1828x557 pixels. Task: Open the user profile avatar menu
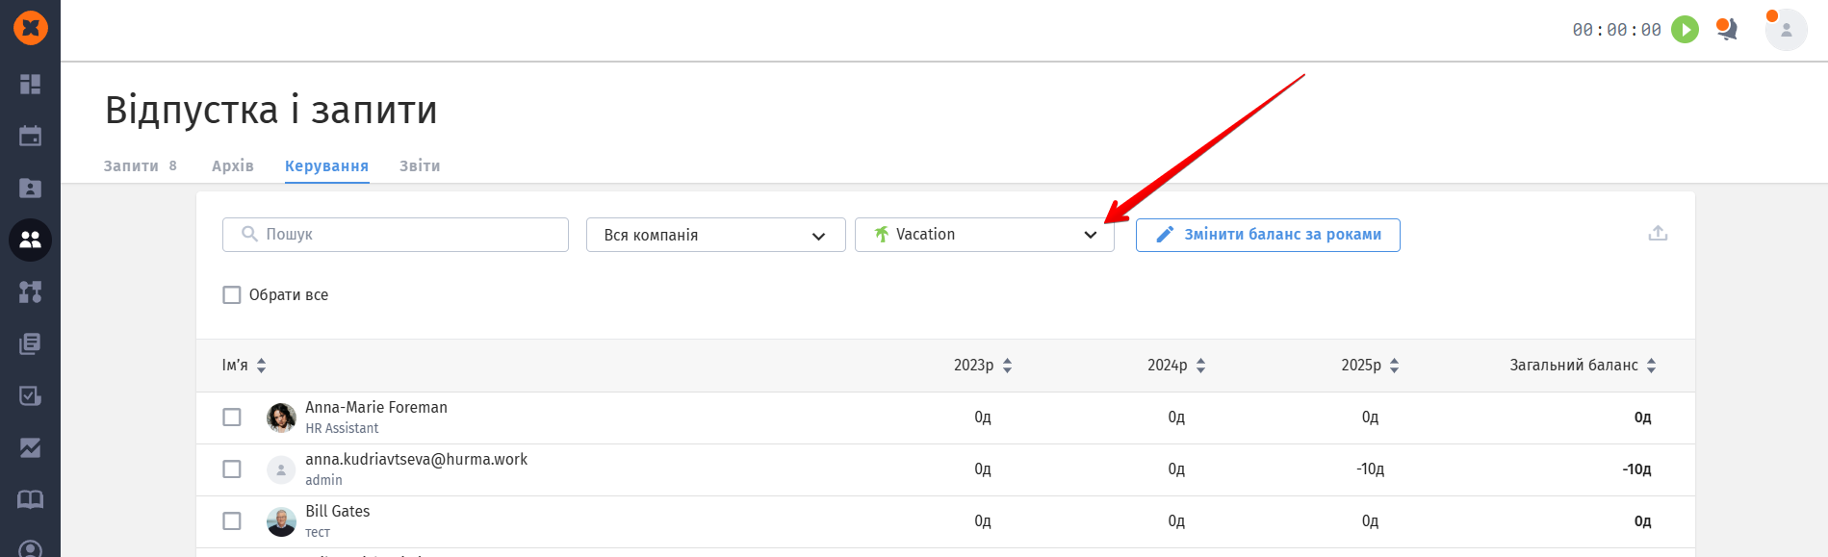click(x=1786, y=30)
